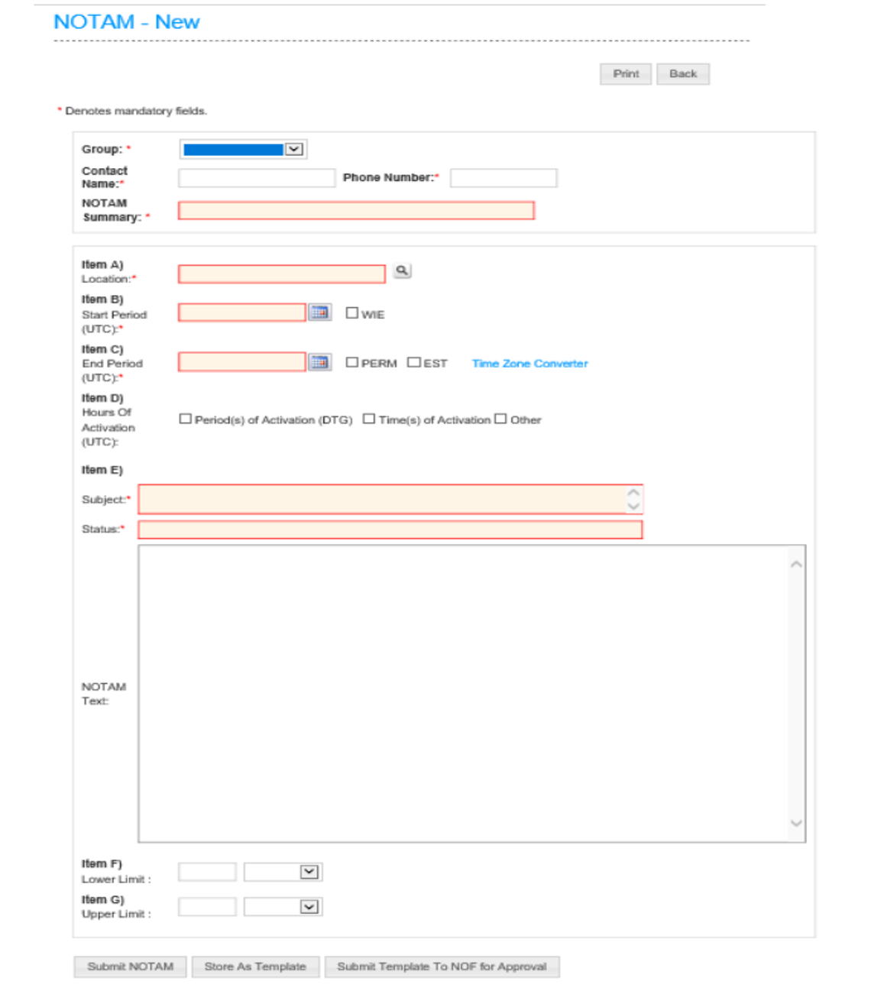Viewport: 871px width, 1007px height.
Task: Click the Back button
Action: [x=683, y=74]
